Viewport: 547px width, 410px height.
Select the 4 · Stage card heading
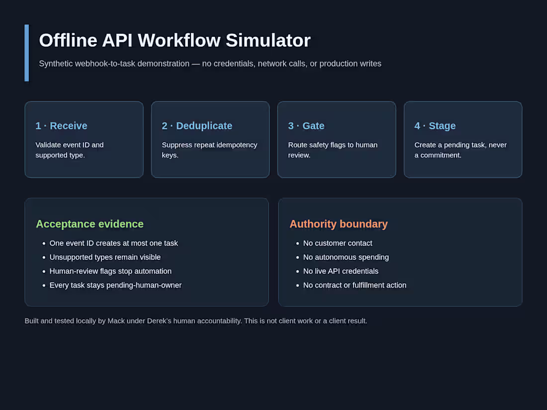point(435,126)
